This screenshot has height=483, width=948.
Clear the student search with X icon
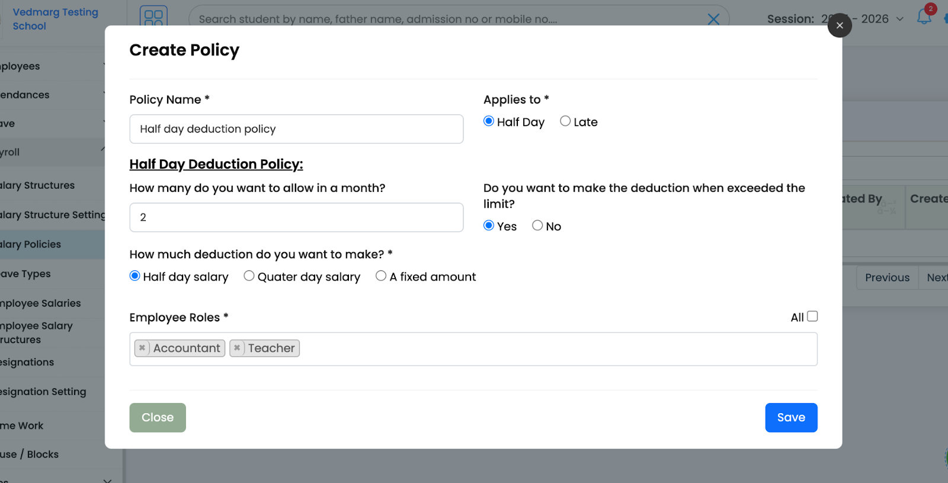click(713, 19)
